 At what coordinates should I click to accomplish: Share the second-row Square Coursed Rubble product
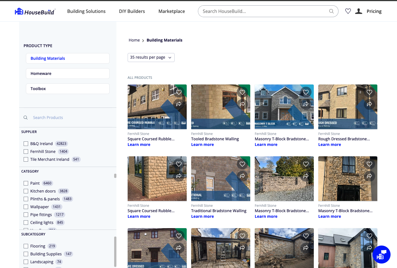click(179, 176)
